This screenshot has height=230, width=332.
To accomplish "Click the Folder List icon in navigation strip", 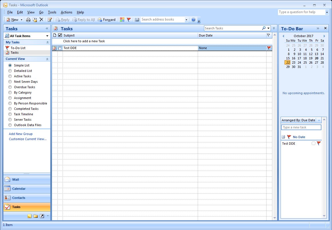I will pos(35,216).
